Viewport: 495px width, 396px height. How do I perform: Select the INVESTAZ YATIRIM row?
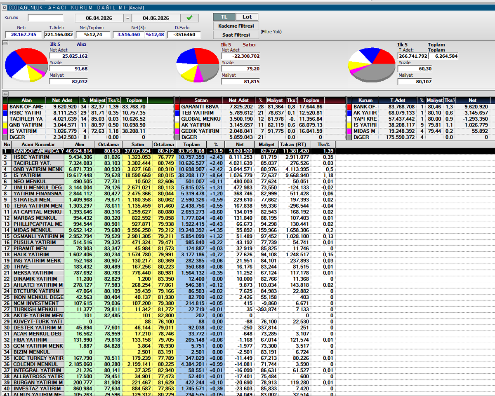(169, 388)
